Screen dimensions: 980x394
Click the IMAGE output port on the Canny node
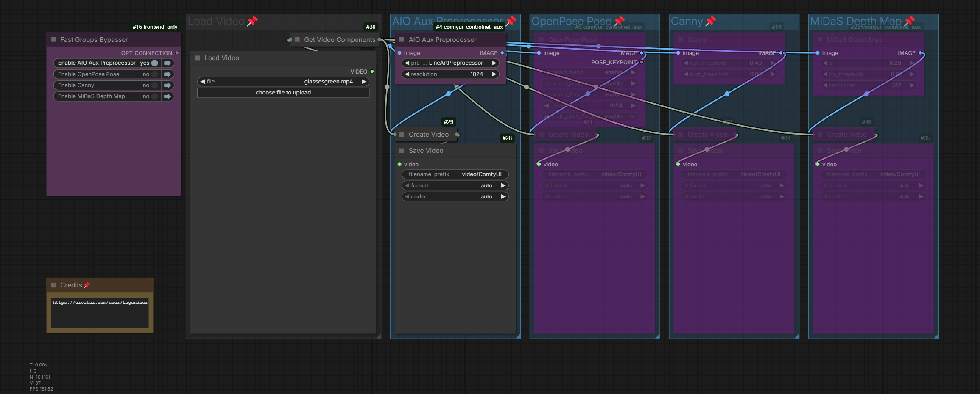pyautogui.click(x=781, y=53)
